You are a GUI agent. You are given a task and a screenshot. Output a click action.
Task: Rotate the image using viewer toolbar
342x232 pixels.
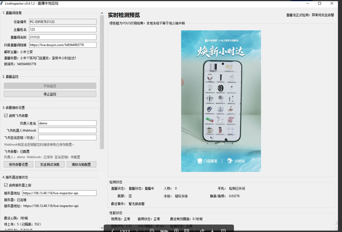[202, 230]
